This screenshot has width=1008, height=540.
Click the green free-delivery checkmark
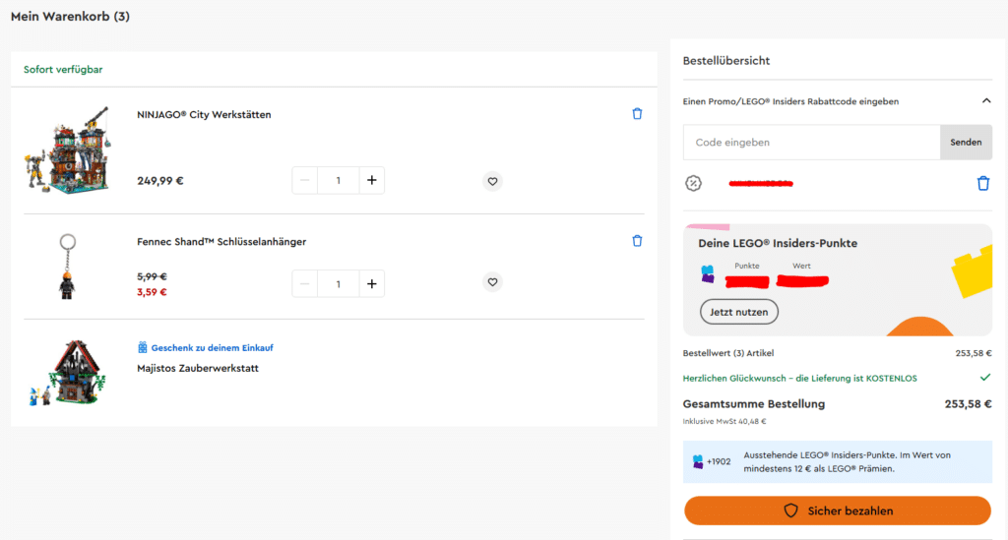click(984, 378)
